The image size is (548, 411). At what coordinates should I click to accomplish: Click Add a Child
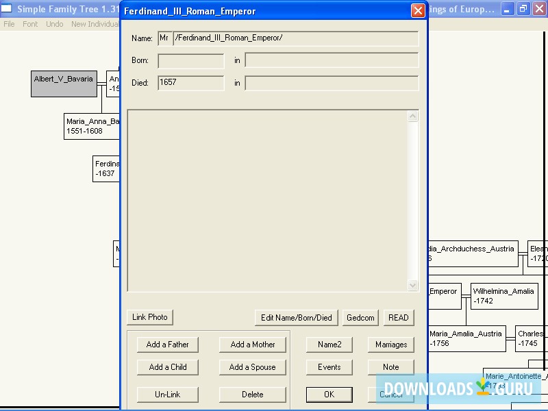168,367
